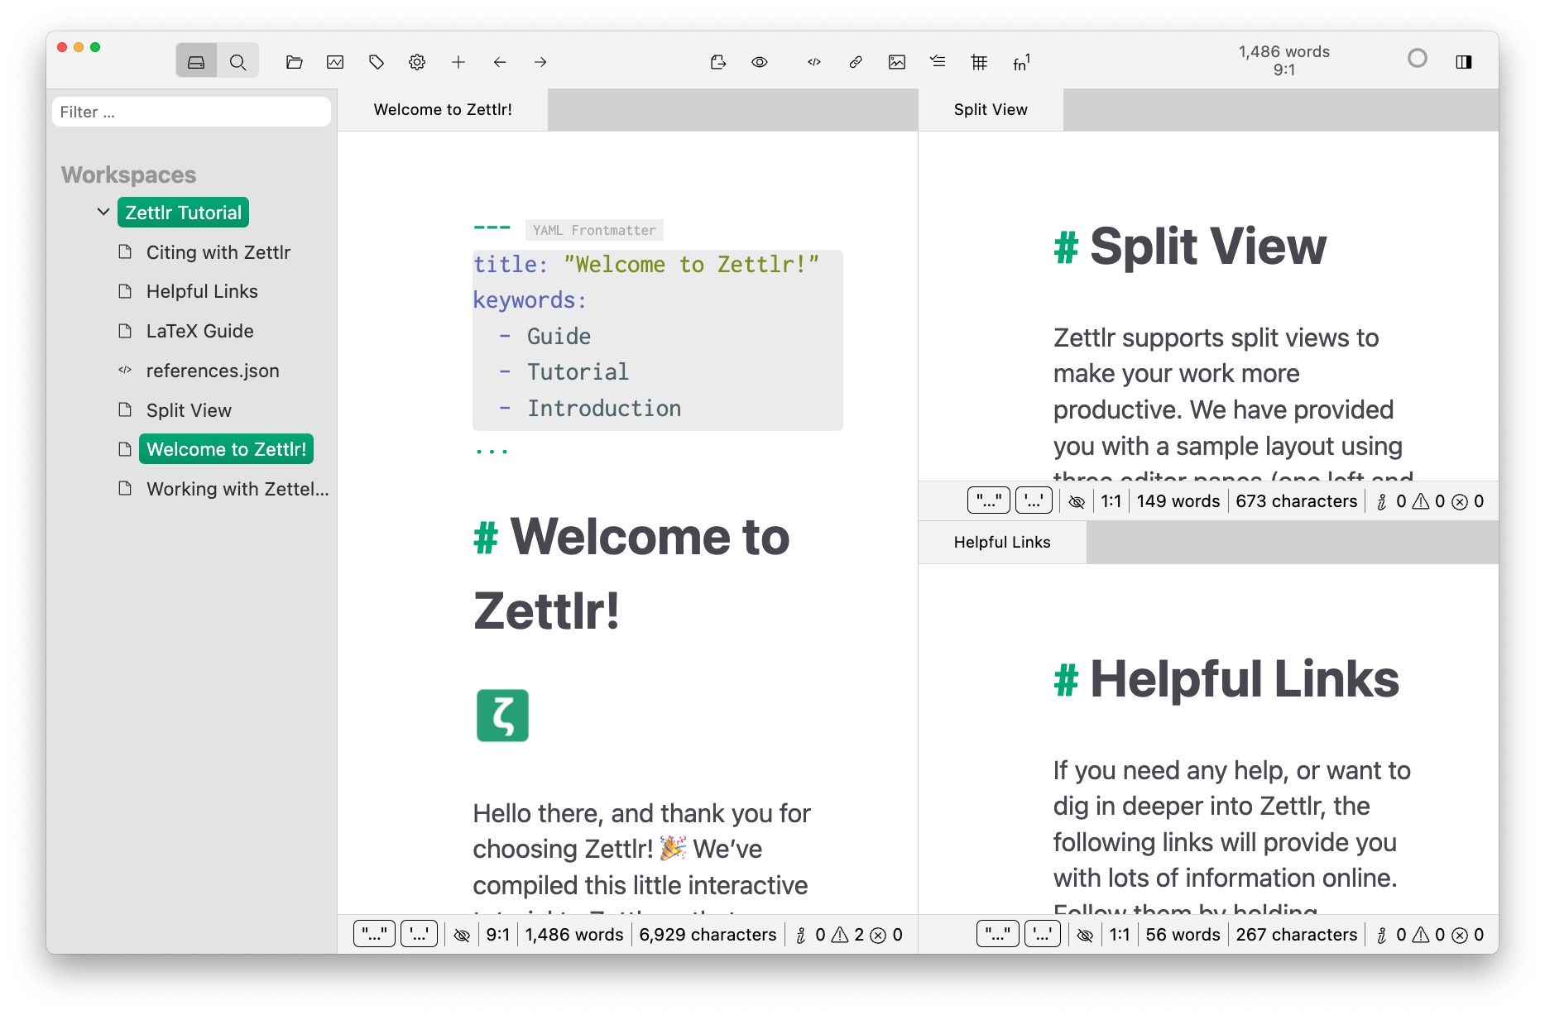Open the global search icon
This screenshot has height=1015, width=1545.
pos(238,60)
